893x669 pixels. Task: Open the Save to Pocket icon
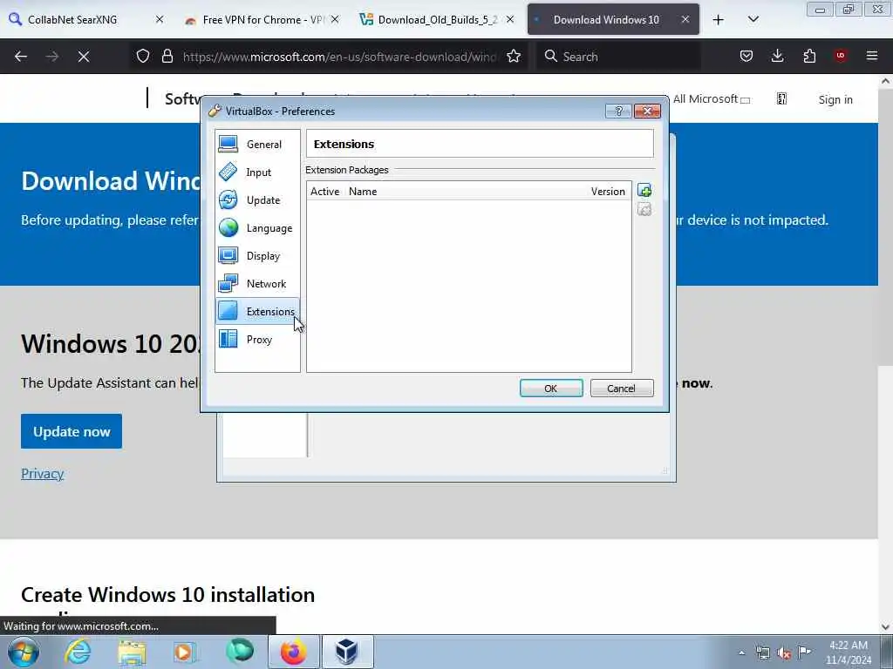click(746, 56)
